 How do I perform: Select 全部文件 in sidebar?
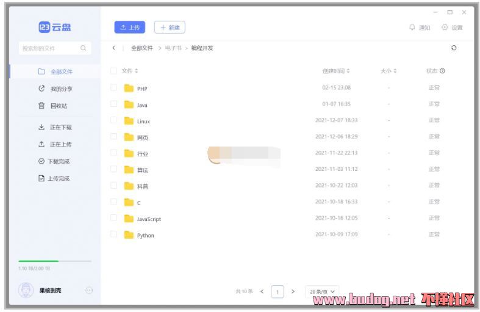55,71
